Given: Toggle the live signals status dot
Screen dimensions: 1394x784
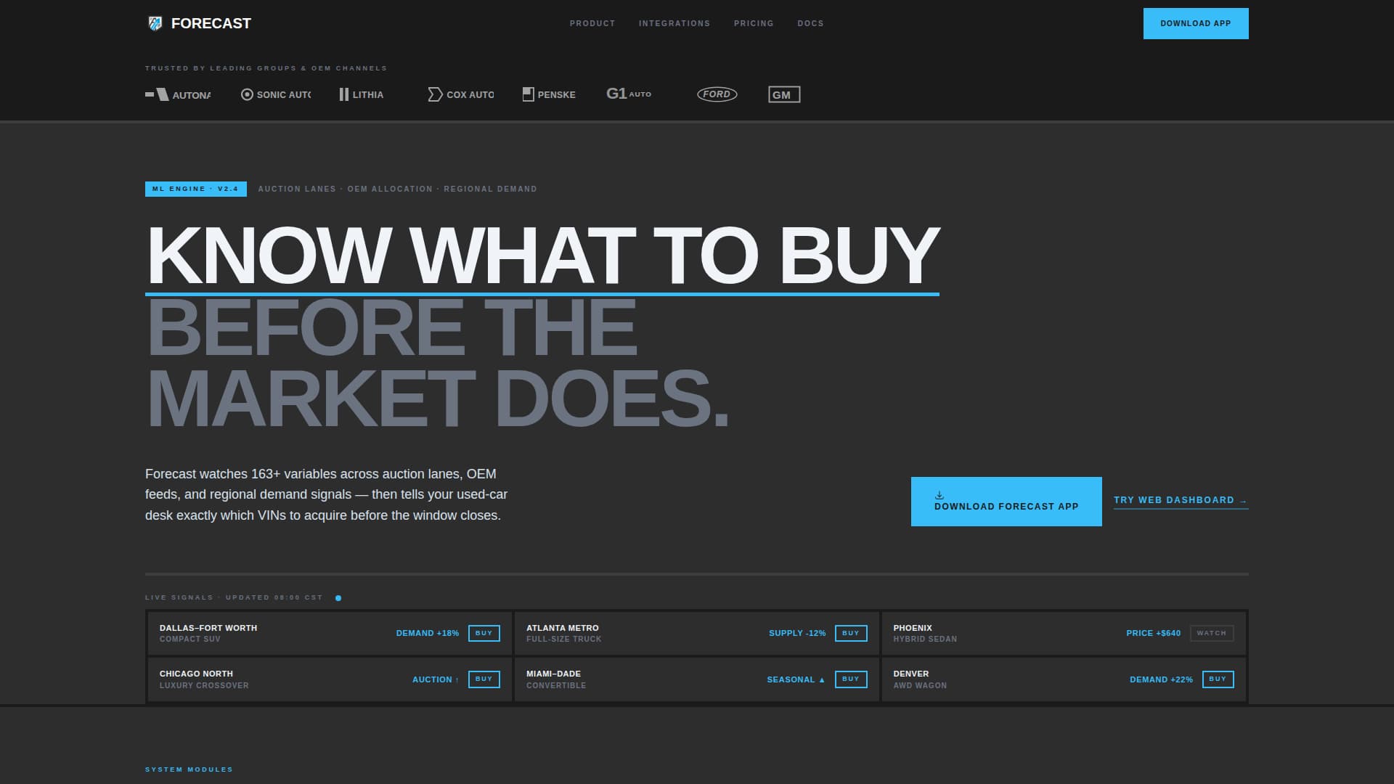Looking at the screenshot, I should (x=338, y=597).
